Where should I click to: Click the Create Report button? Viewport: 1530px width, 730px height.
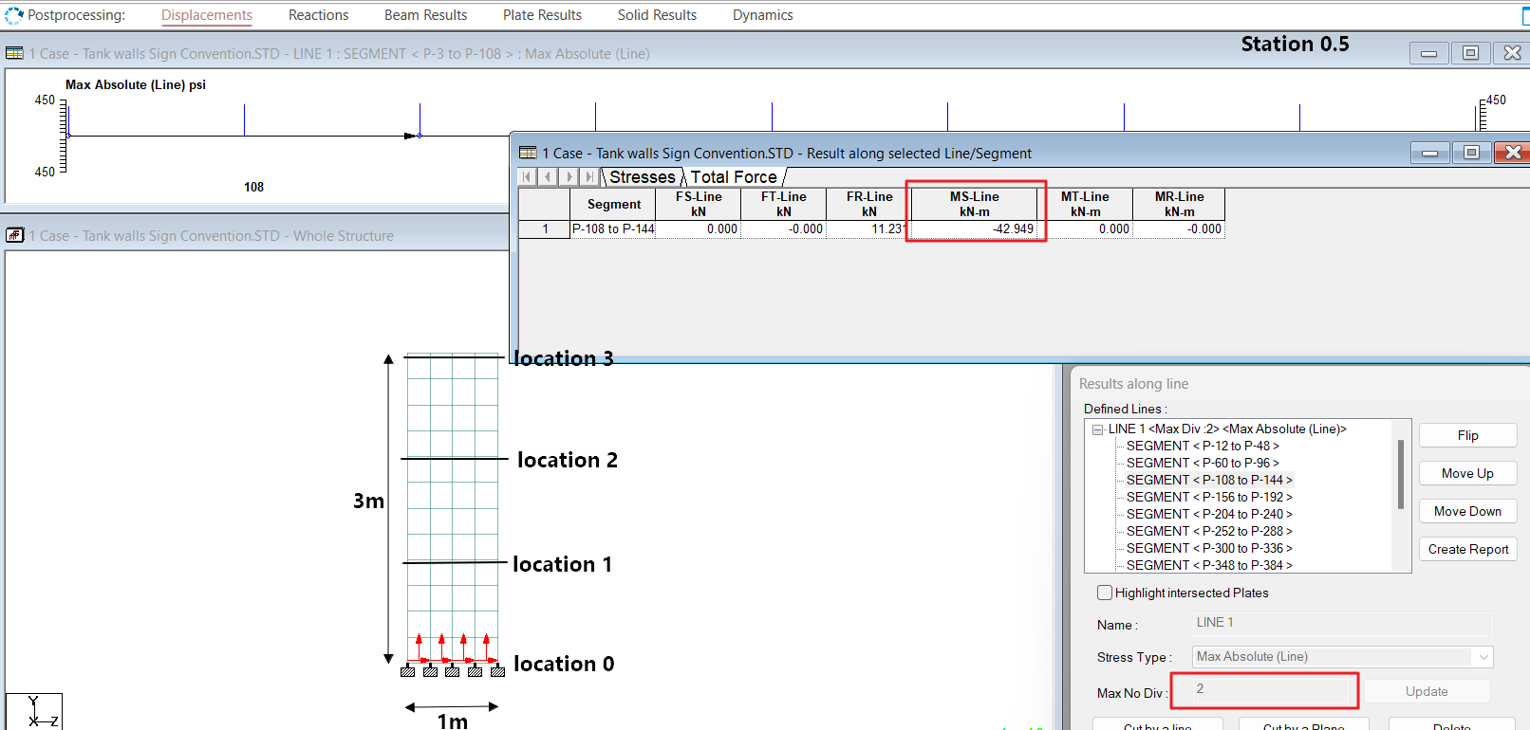(x=1467, y=549)
